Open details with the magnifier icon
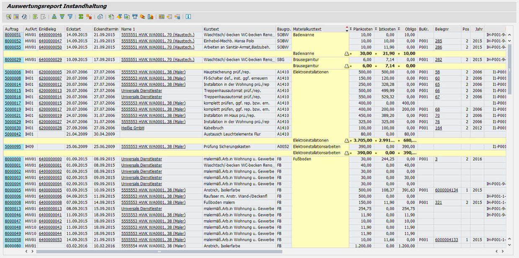Screen dimensions: 519x258 8,17
